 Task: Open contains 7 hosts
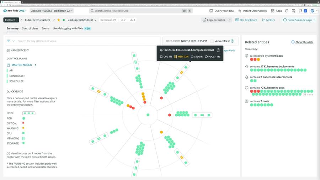pos(260,101)
